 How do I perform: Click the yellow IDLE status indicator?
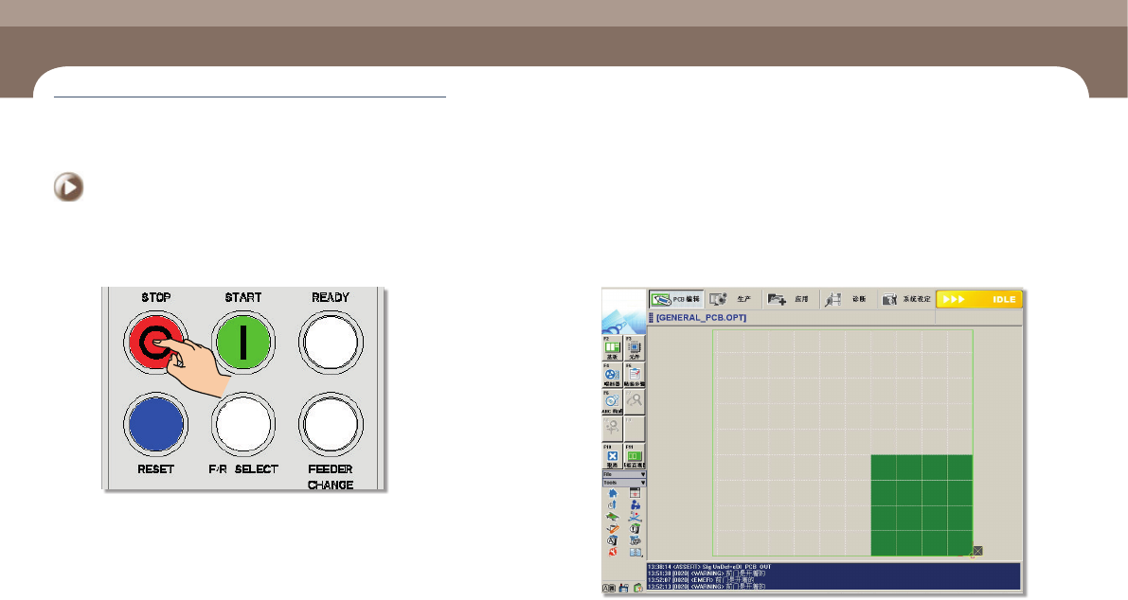click(x=979, y=299)
